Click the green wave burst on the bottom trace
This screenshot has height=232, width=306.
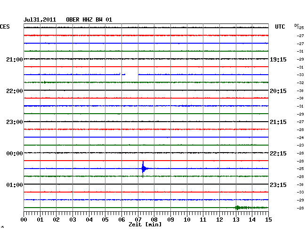(x=251, y=208)
